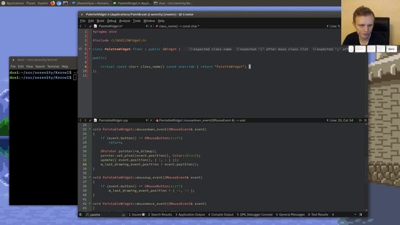400x225 pixels.
Task: Launch Firefox from the top panel
Action: (52, 3)
